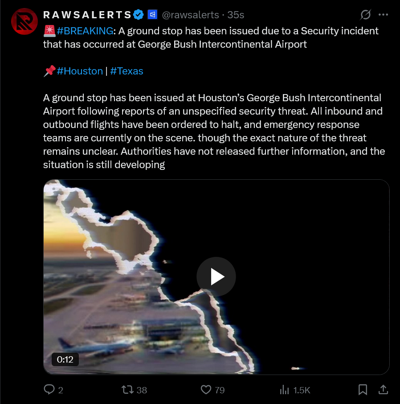Share post via upload arrow icon

pos(383,390)
